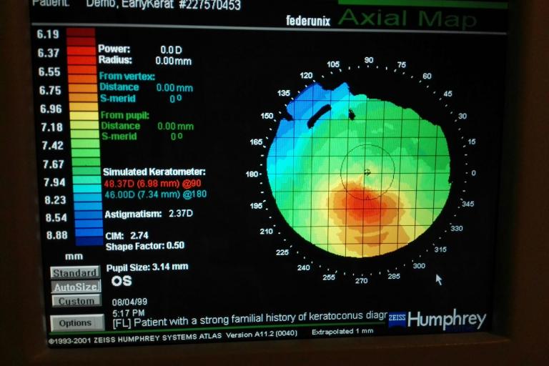Image resolution: width=549 pixels, height=366 pixels.
Task: Click the 180 degree axis marker
Action: pos(251,174)
